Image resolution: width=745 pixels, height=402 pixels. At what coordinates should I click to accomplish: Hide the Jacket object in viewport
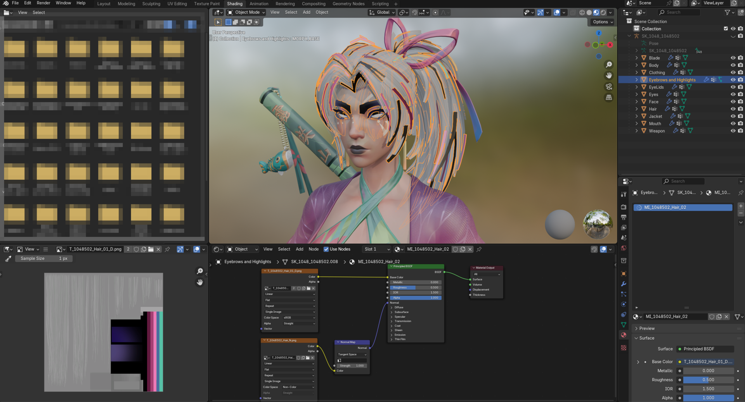point(733,116)
